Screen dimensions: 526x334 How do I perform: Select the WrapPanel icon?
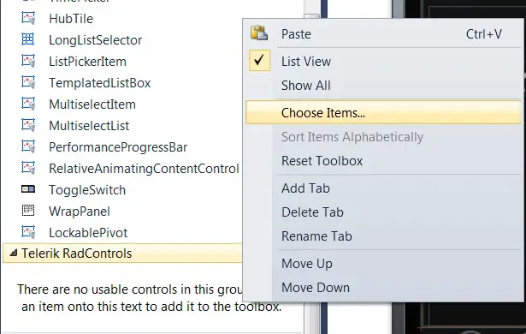[28, 211]
